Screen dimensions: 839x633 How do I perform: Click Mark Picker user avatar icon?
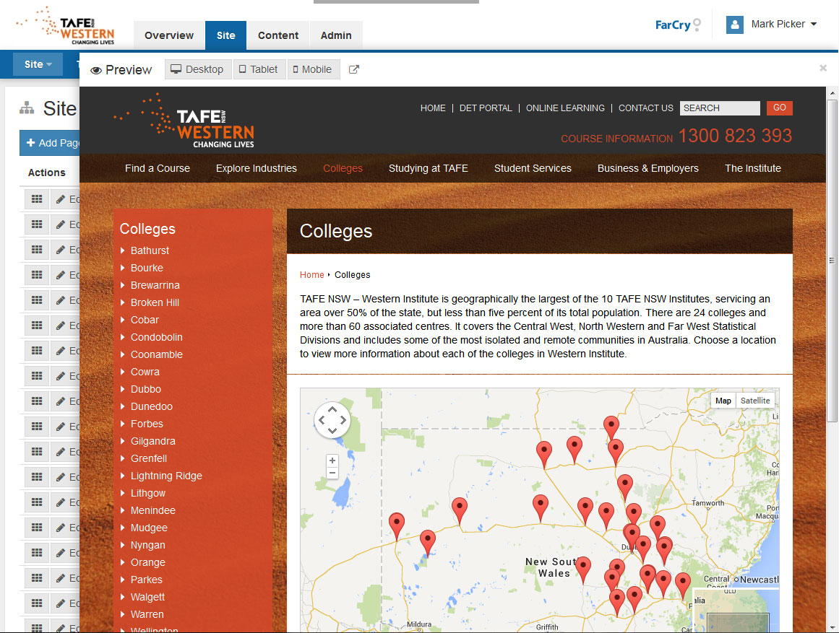pos(734,25)
